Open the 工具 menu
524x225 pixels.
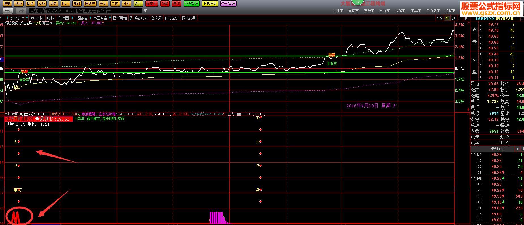point(416,11)
